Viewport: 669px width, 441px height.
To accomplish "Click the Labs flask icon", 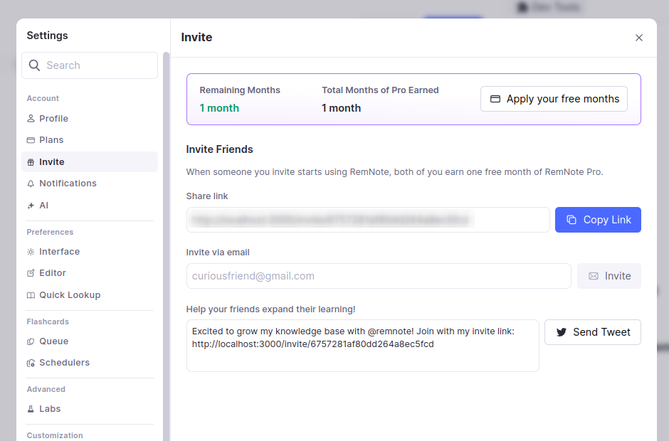I will click(31, 409).
